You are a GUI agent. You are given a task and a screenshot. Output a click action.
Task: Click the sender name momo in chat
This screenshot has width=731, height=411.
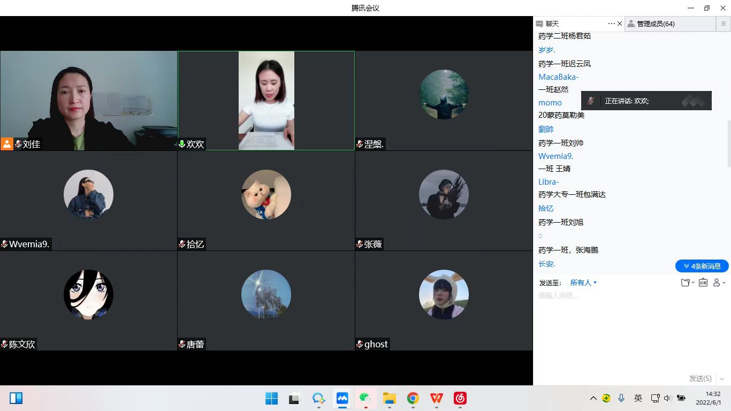pyautogui.click(x=550, y=103)
